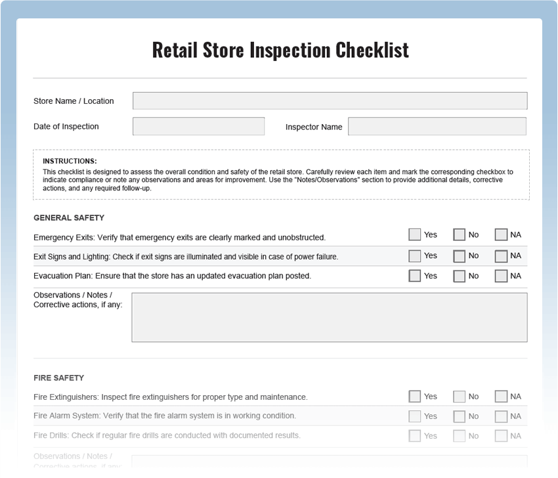Select the Retail Store Inspection Checklist title
Viewport: 558px width, 478px height.
point(280,49)
